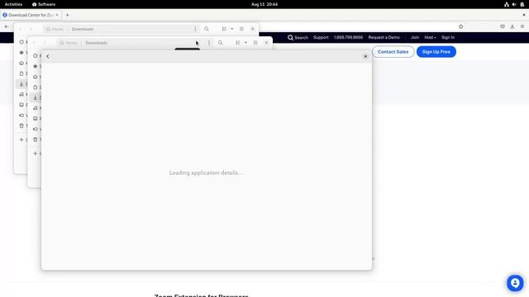Open Music in middle Files sidebar
The width and height of the screenshot is (529, 297).
pyautogui.click(x=36, y=108)
